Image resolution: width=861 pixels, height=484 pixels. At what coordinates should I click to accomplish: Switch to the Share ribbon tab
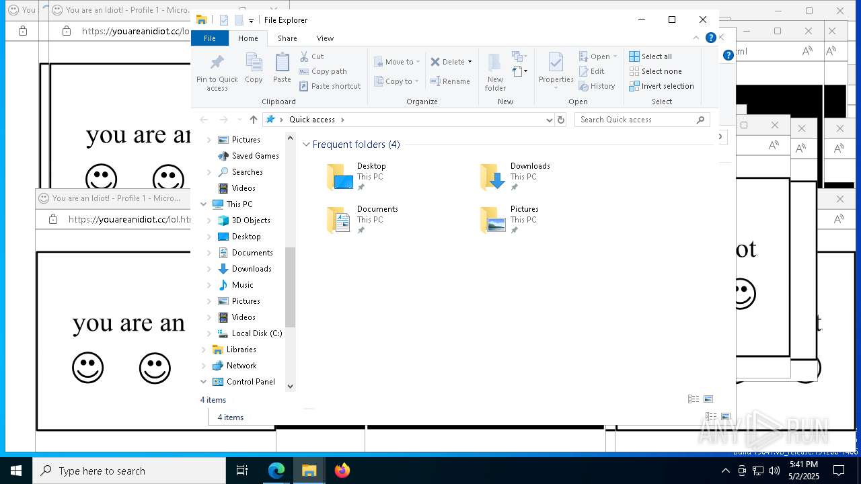[x=287, y=38]
